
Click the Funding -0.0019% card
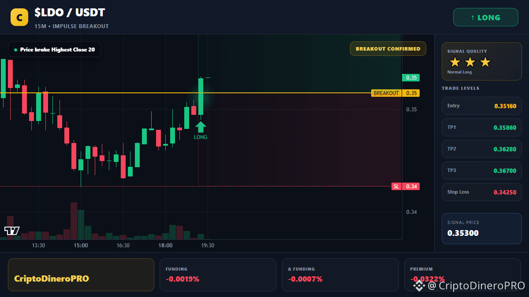point(218,275)
